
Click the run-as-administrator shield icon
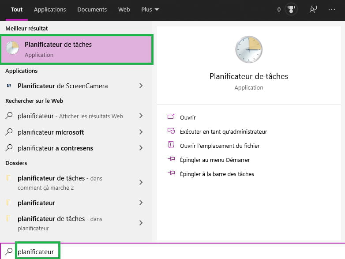(x=171, y=131)
